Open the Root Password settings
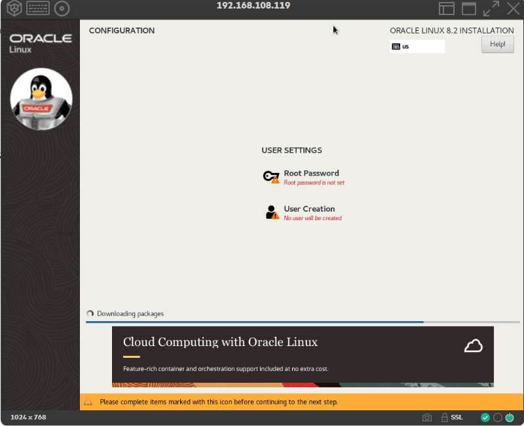Image resolution: width=524 pixels, height=426 pixels. click(x=303, y=177)
